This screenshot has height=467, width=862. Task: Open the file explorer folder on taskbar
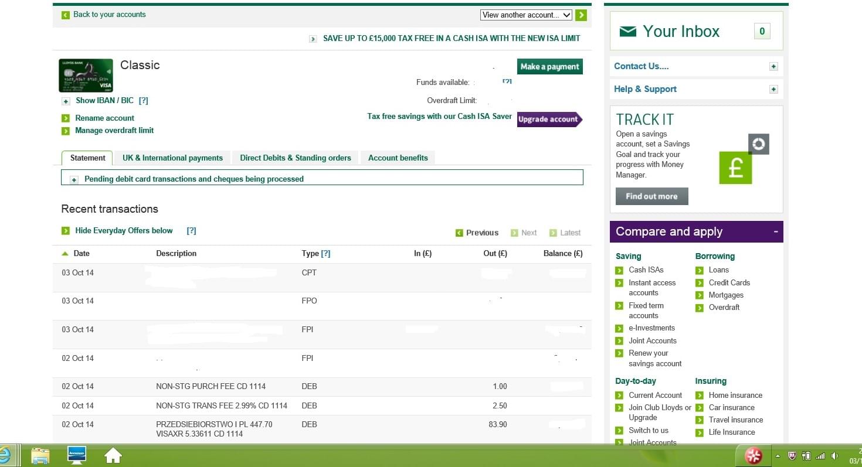pos(40,456)
